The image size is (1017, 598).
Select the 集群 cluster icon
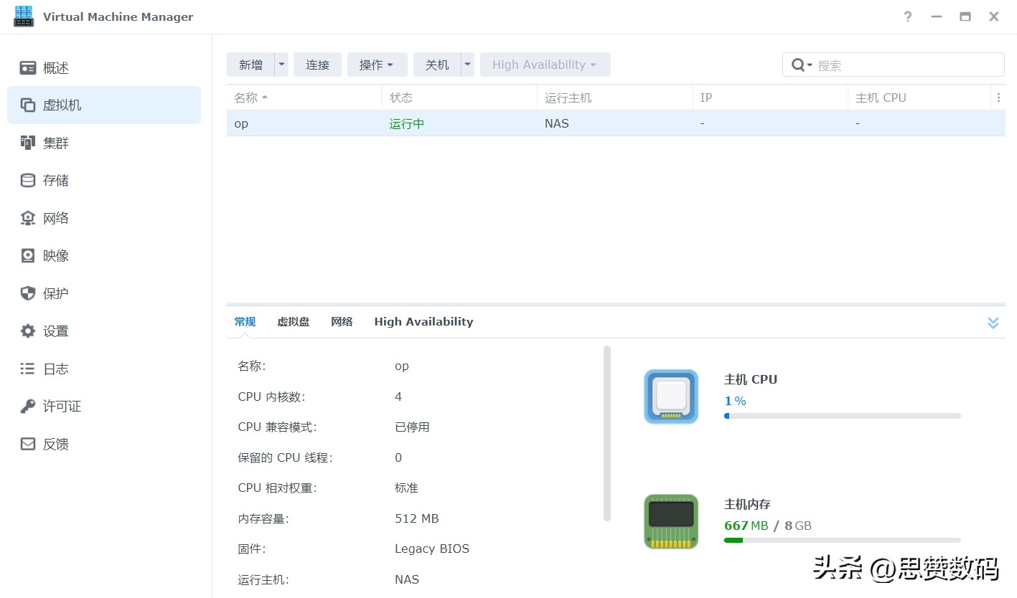point(28,143)
